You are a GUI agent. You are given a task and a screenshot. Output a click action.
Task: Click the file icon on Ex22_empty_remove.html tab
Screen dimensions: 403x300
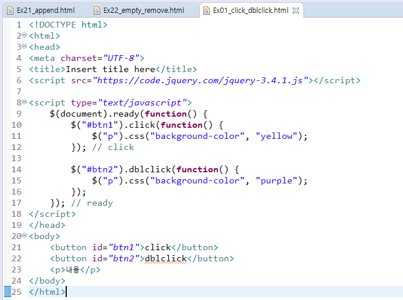click(x=97, y=11)
